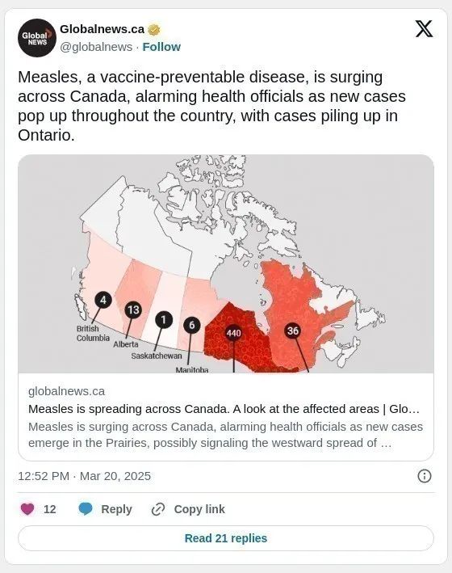
Task: Click the Copy link text
Action: pyautogui.click(x=199, y=509)
